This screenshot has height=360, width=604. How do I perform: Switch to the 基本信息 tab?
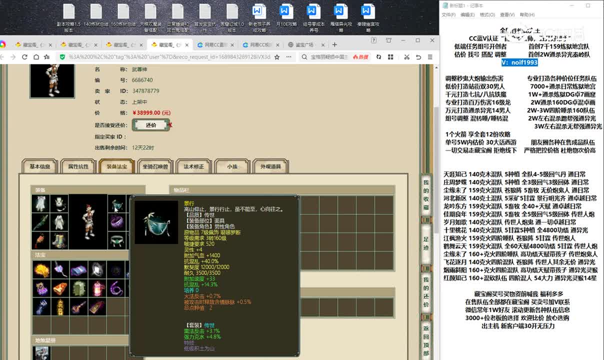[40, 166]
